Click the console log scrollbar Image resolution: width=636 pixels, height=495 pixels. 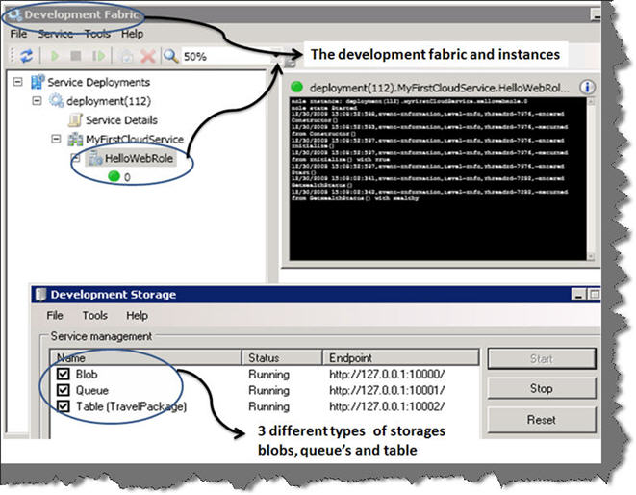(x=591, y=179)
